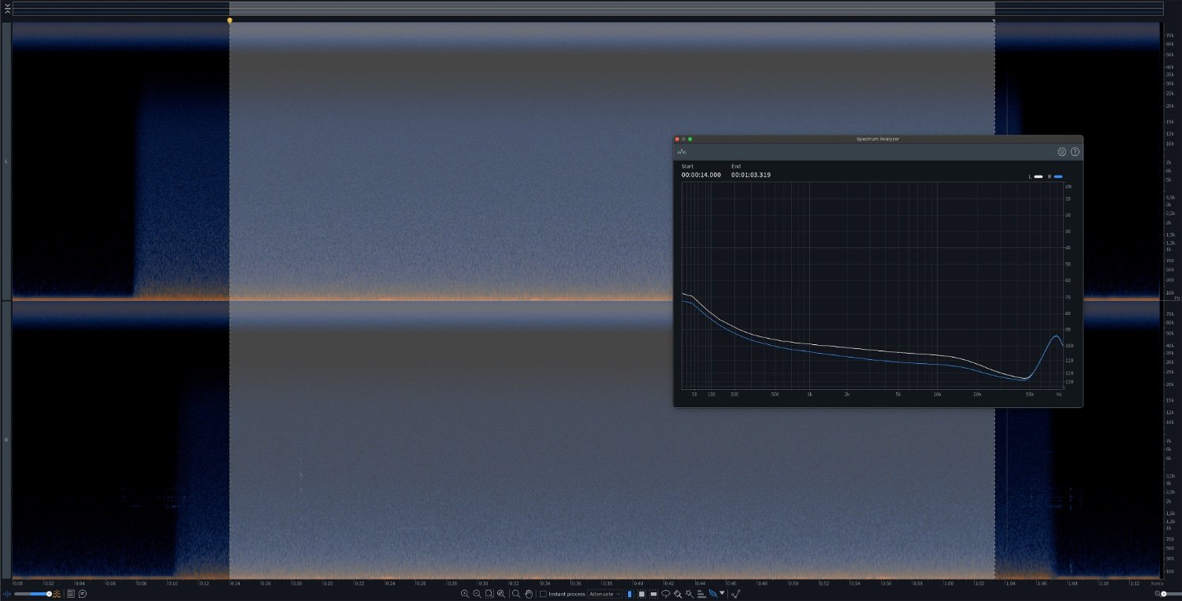Image resolution: width=1182 pixels, height=601 pixels.
Task: Select the lasso selection tool
Action: click(x=666, y=594)
